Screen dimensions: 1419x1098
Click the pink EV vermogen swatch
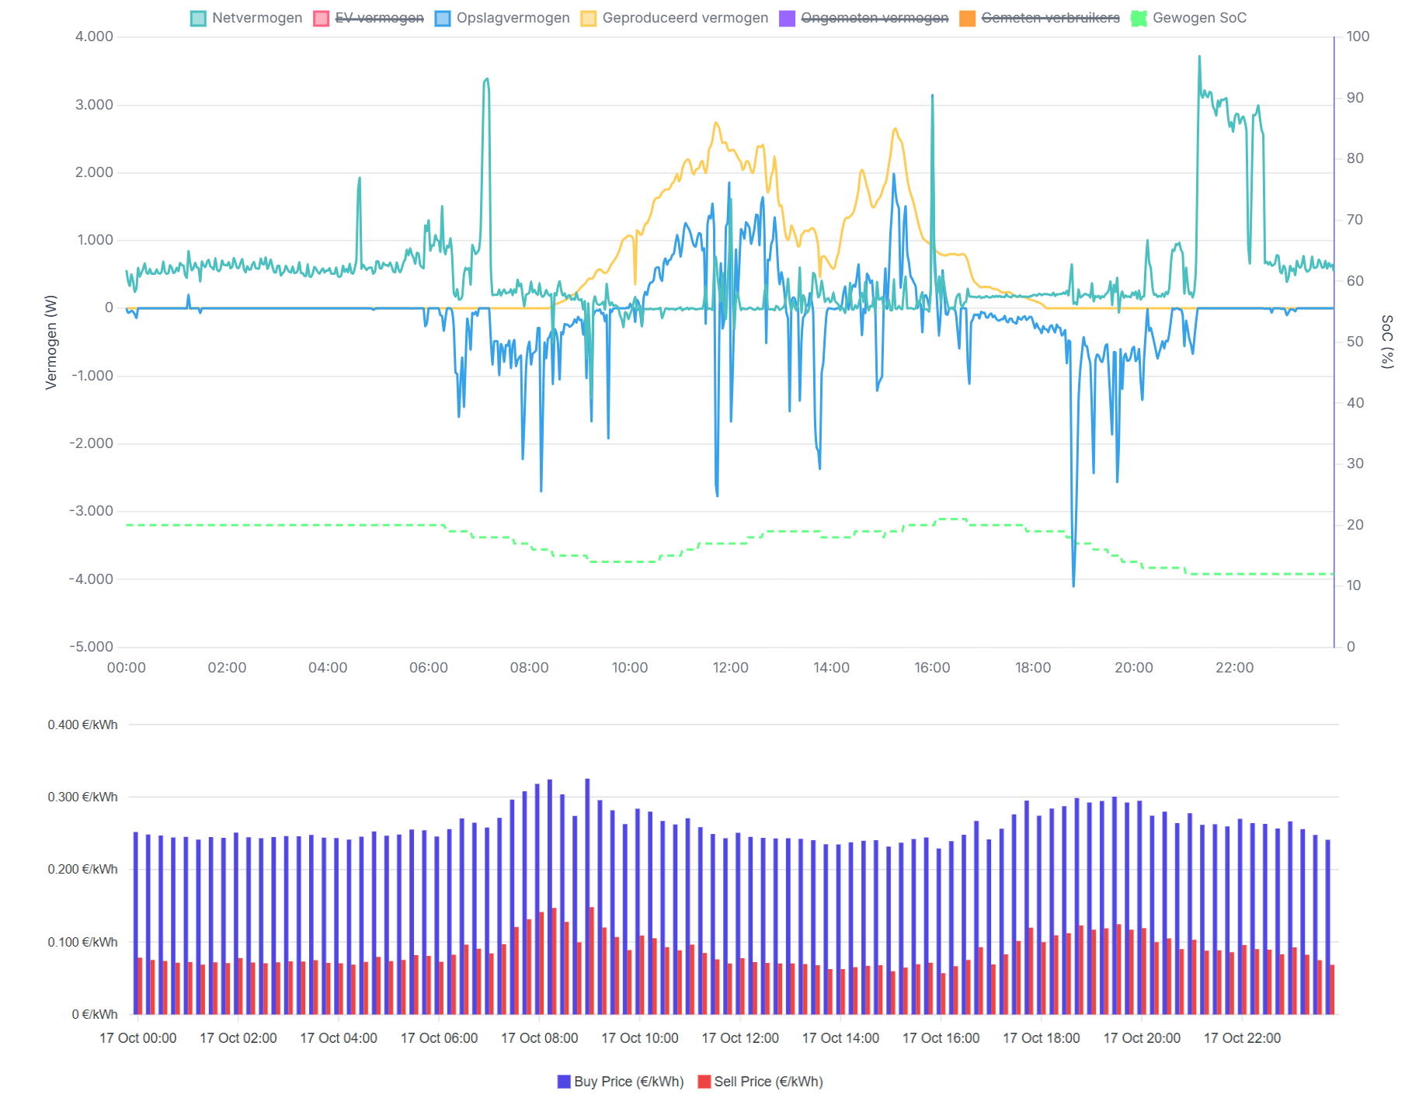point(321,19)
